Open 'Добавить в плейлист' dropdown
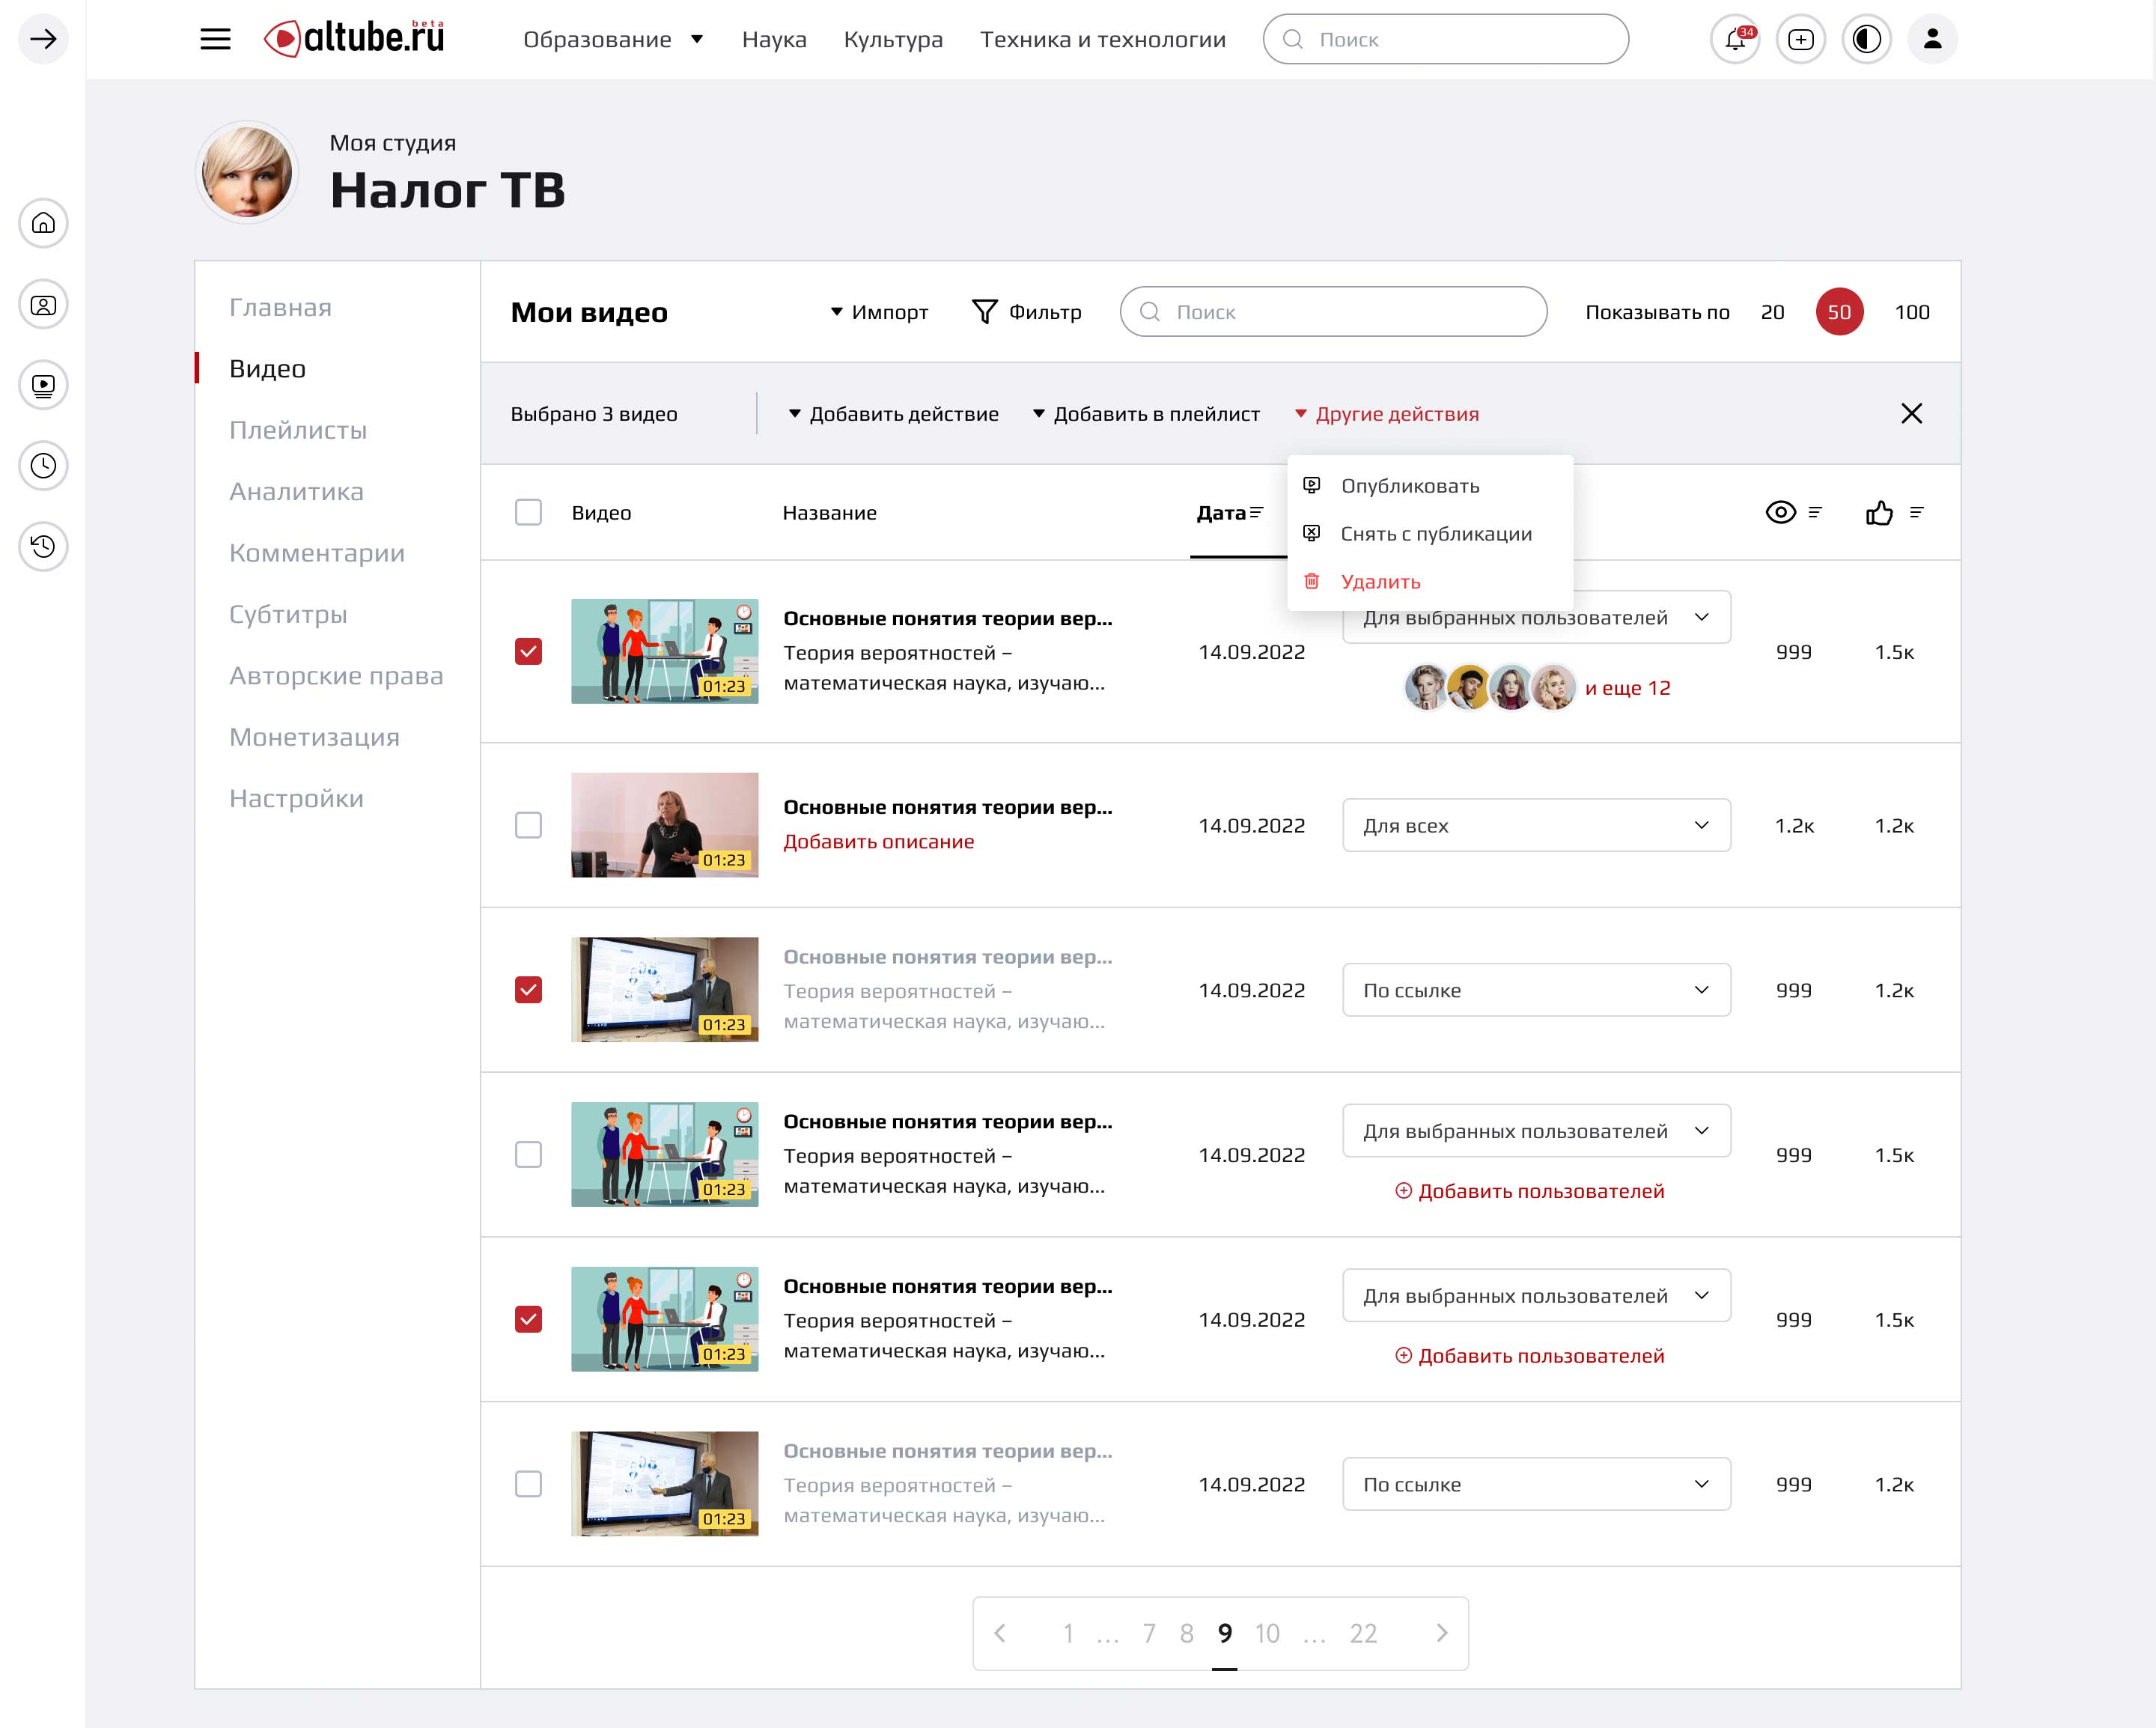The image size is (2156, 1728). click(1146, 414)
